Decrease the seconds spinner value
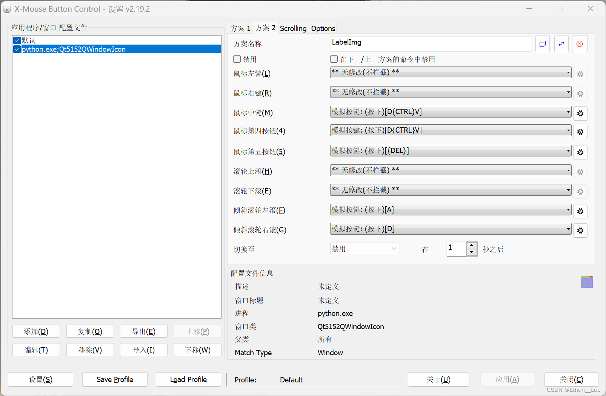606x396 pixels. coord(472,252)
